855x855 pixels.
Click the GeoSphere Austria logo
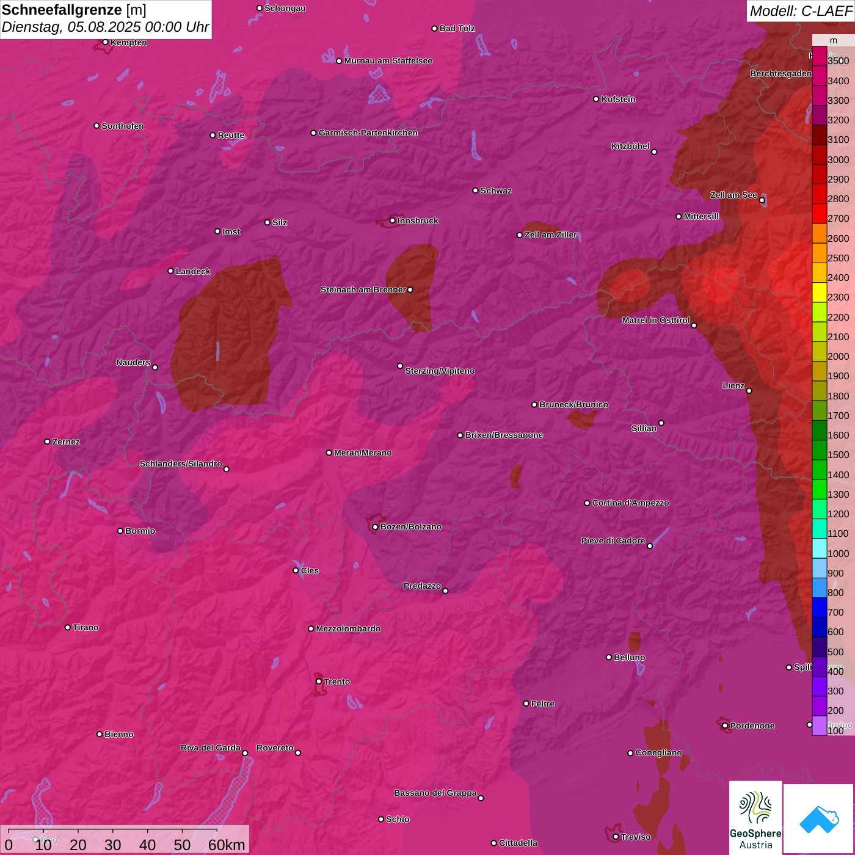pos(755,817)
